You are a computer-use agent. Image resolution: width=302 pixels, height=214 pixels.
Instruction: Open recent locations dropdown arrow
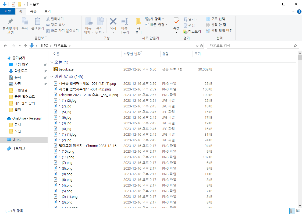20,46
